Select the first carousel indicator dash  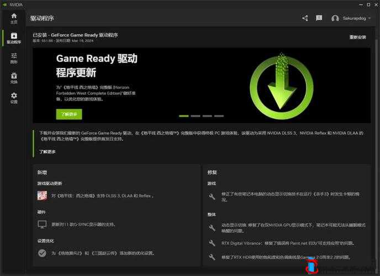[x=184, y=116]
